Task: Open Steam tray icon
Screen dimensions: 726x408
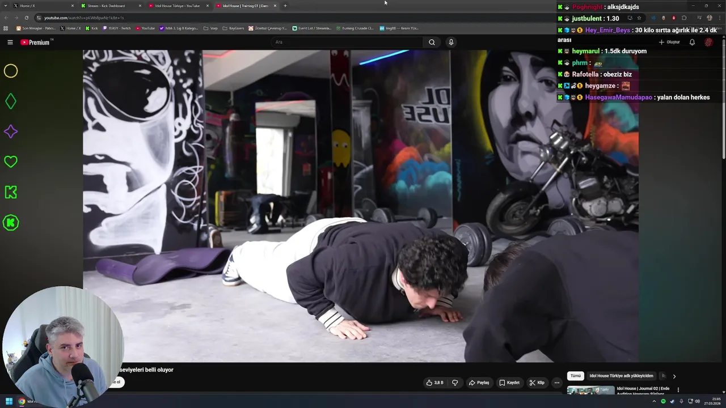Action: (672, 401)
